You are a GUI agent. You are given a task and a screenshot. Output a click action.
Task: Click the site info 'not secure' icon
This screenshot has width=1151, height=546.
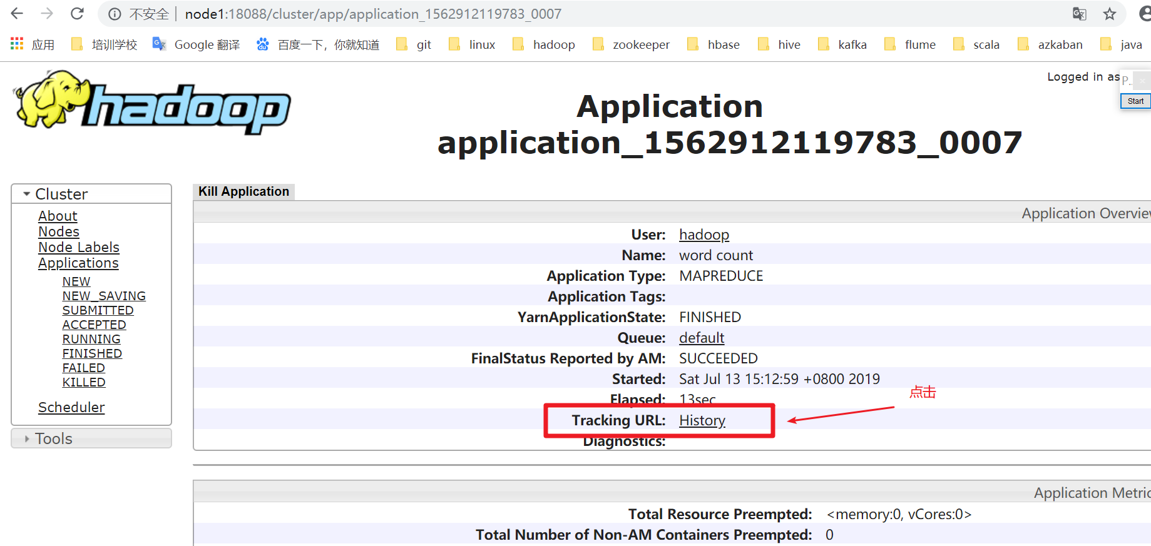(115, 14)
